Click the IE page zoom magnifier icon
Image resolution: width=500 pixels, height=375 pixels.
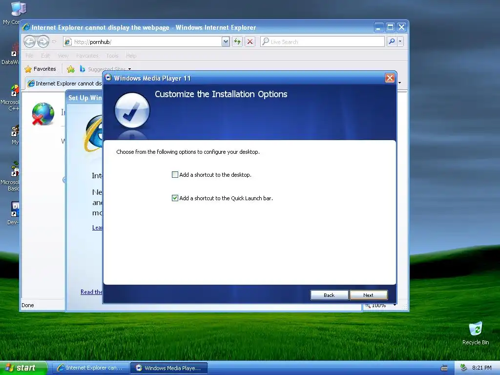click(x=368, y=306)
